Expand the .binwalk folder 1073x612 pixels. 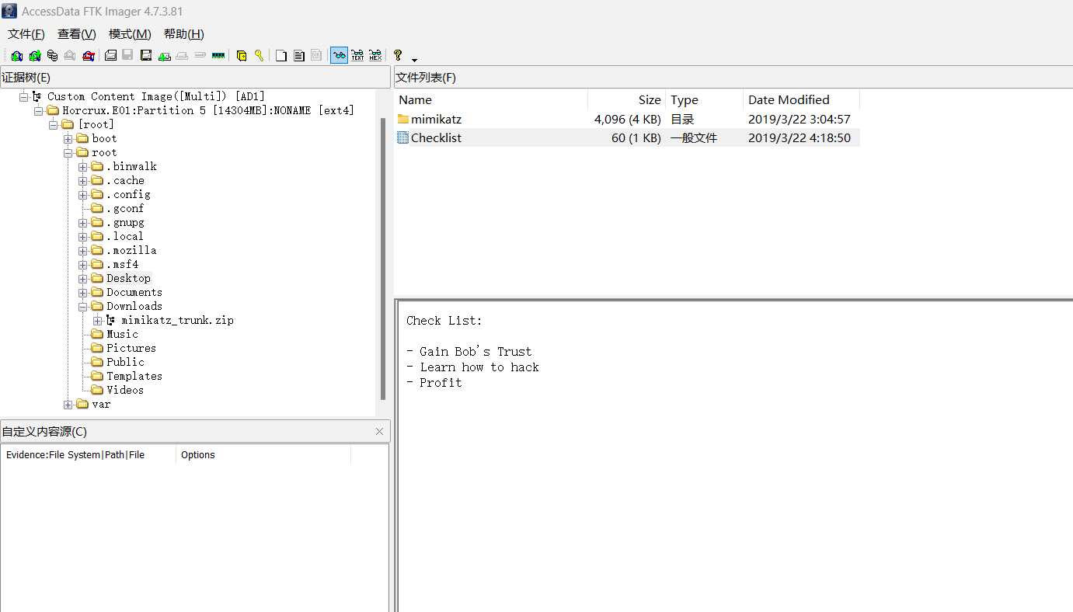[82, 166]
